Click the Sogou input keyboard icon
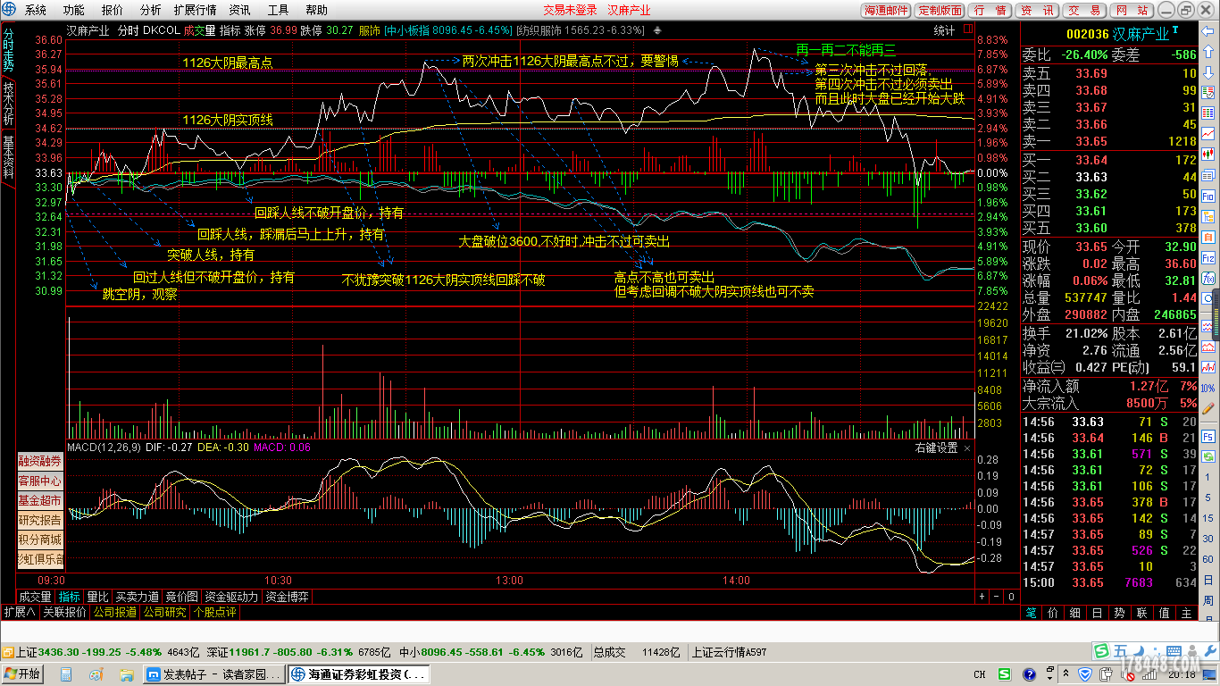The image size is (1220, 686). tap(1174, 651)
